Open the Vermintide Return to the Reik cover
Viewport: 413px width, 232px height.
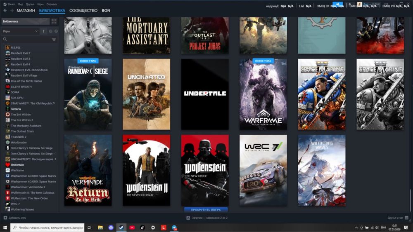pyautogui.click(x=88, y=170)
